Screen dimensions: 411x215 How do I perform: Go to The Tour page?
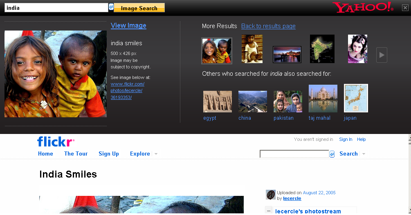(76, 154)
